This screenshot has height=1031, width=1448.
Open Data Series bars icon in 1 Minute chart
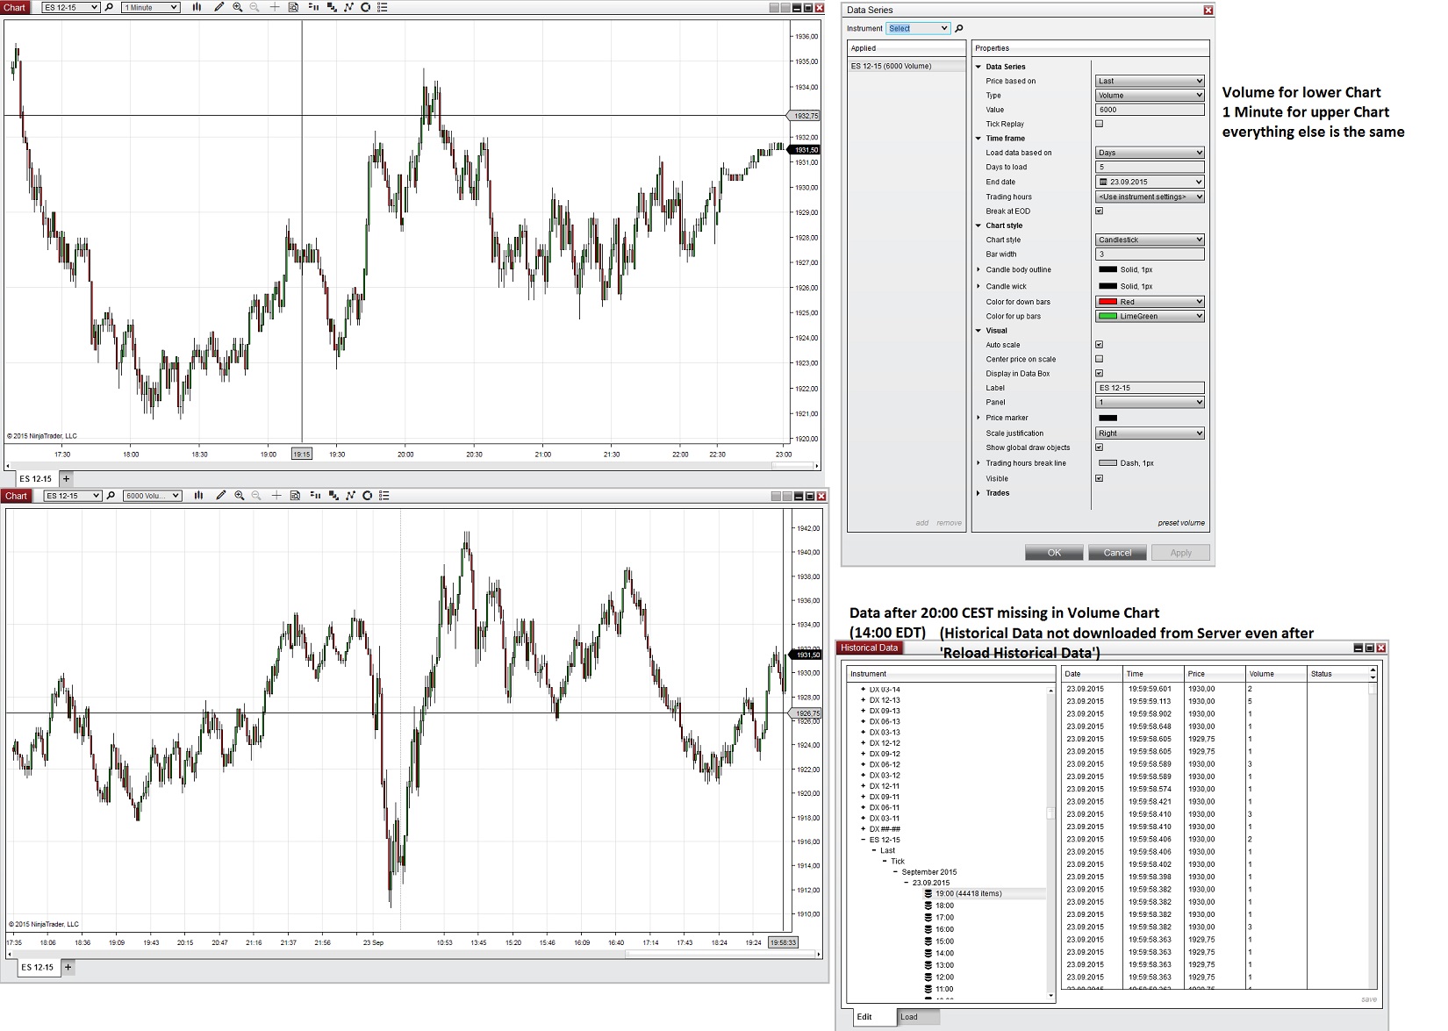tap(197, 7)
